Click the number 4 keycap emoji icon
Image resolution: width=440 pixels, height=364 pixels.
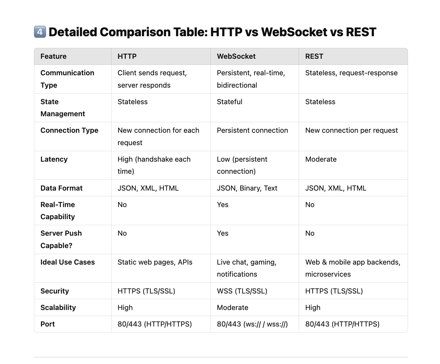click(x=40, y=32)
